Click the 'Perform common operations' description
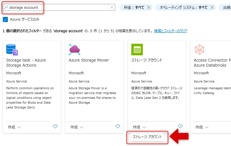This screenshot has height=146, width=231. click(x=30, y=98)
